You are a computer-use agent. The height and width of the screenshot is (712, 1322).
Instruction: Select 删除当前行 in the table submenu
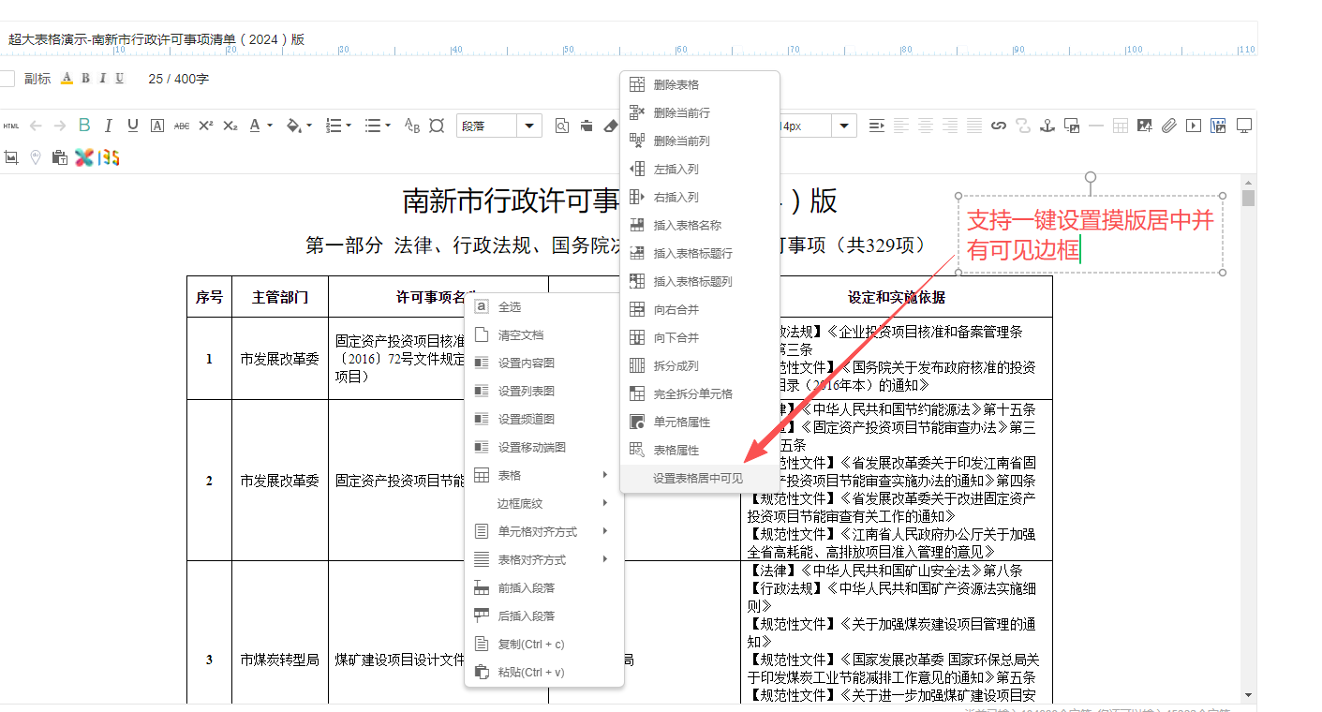pos(681,113)
